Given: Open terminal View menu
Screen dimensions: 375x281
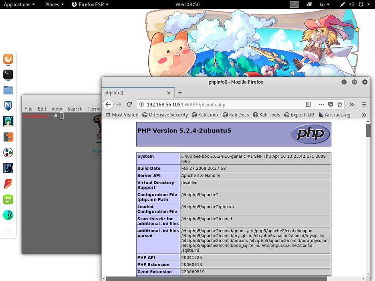Looking at the screenshot, I should pyautogui.click(x=56, y=109).
